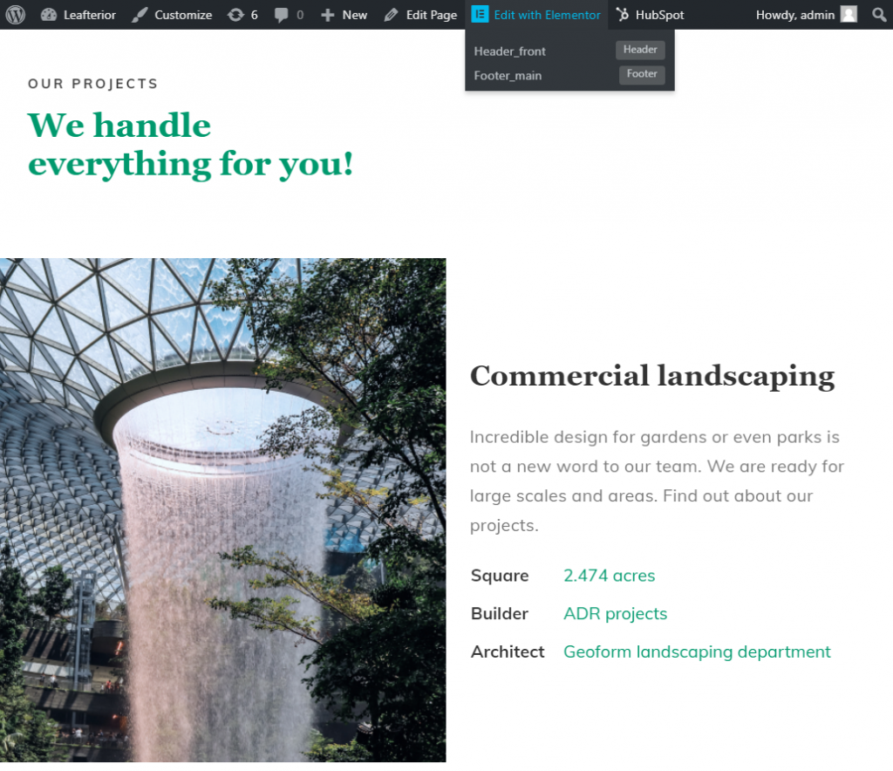
Task: Click the ADR projects builder text
Action: pos(615,614)
